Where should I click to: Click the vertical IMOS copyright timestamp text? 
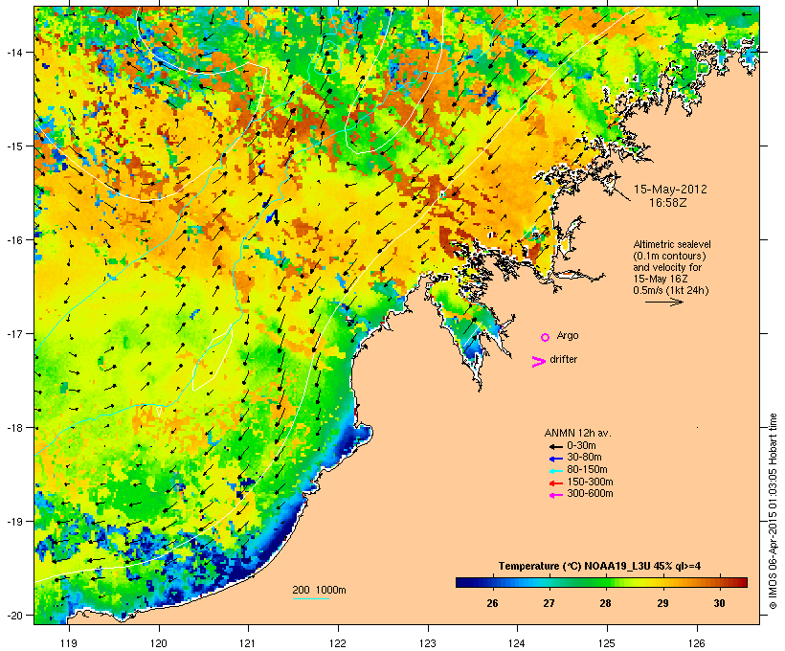pyautogui.click(x=773, y=511)
